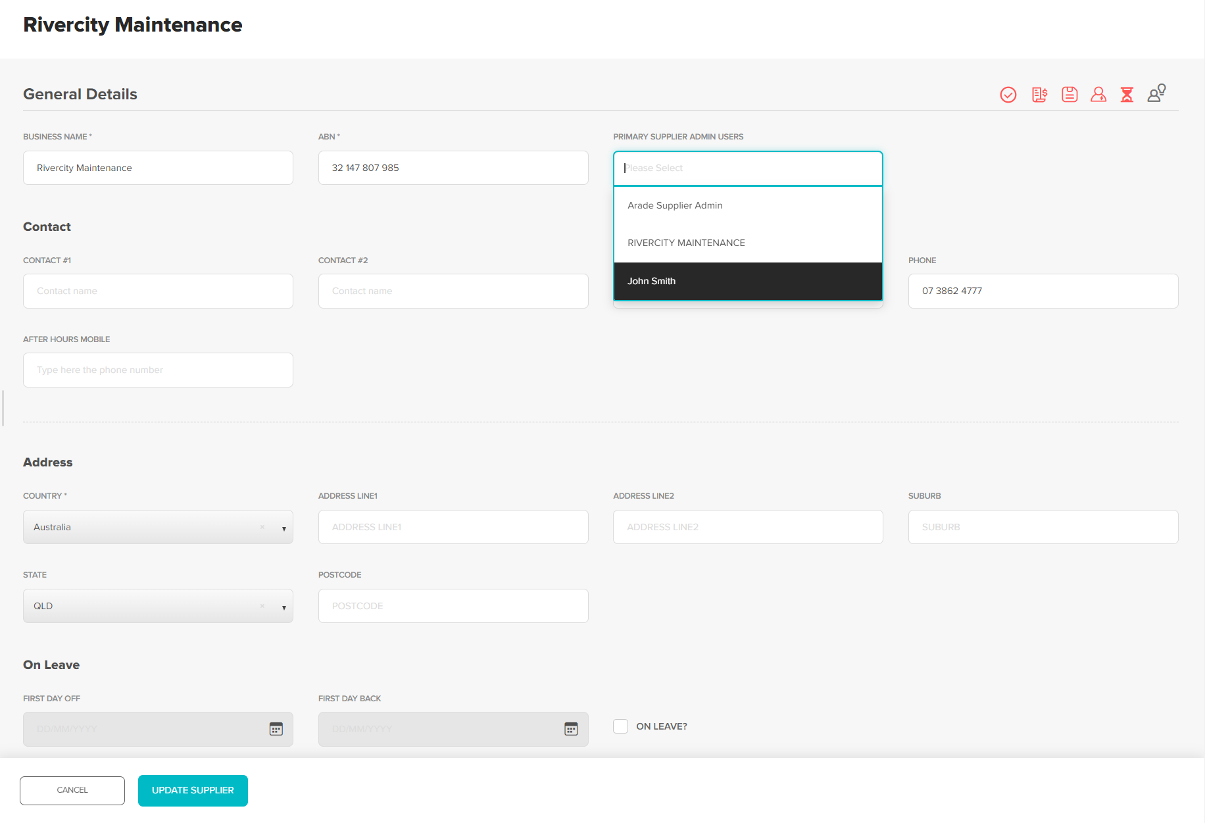Click the Postcode field
This screenshot has height=823, width=1205.
(x=453, y=606)
